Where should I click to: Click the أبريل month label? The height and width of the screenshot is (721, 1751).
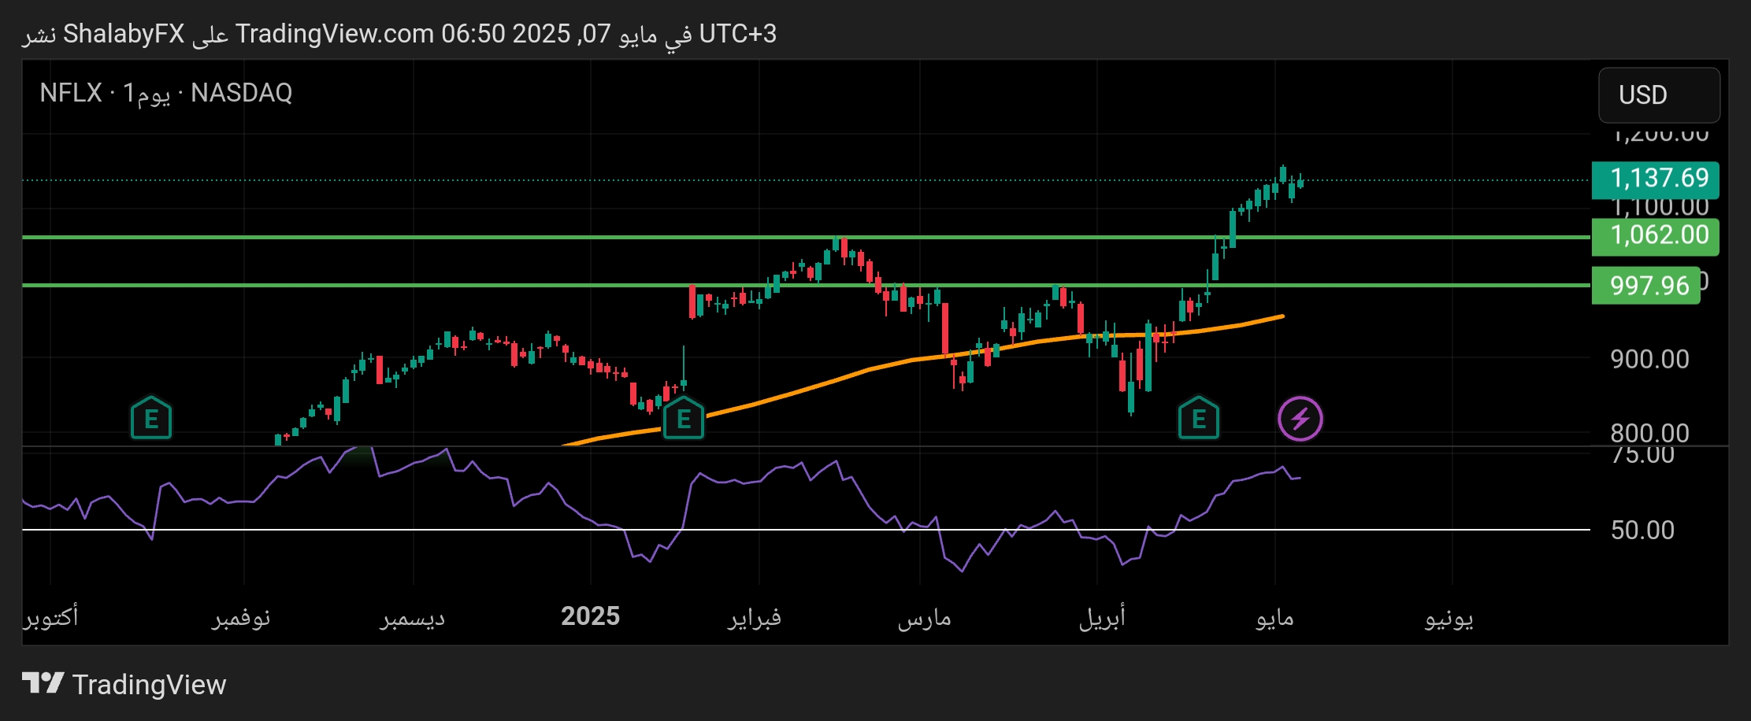pyautogui.click(x=1102, y=618)
